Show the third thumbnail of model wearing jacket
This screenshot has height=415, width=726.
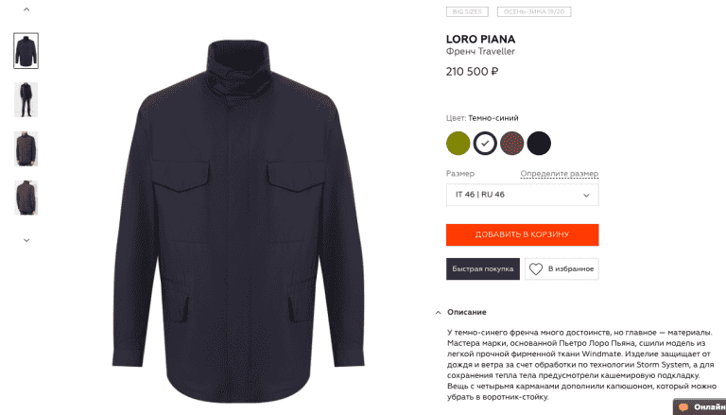click(26, 148)
